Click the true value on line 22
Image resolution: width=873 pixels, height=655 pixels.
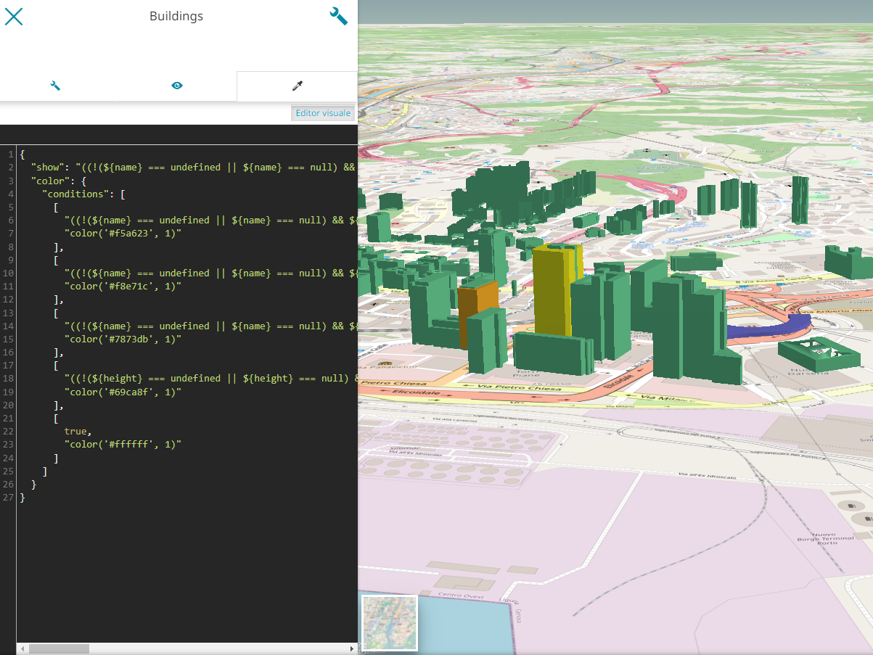(x=77, y=431)
